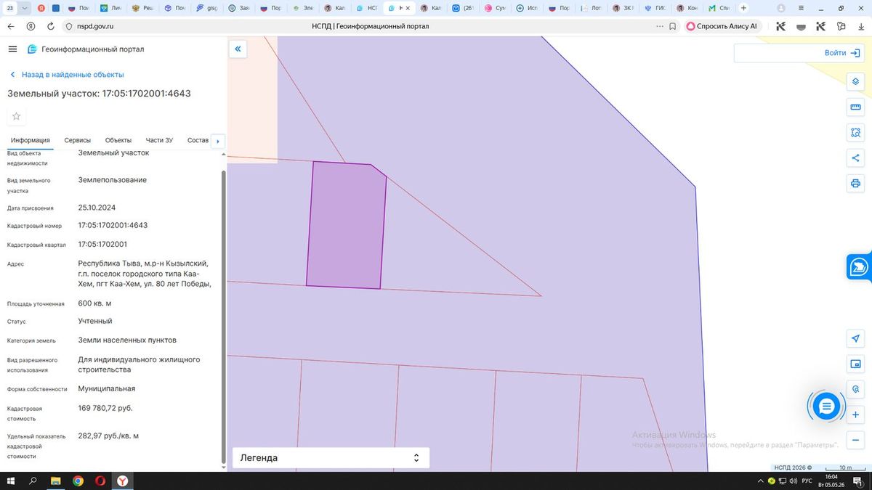Viewport: 872px width, 490px height.
Task: Select the ruler measurement tool
Action: point(855,107)
